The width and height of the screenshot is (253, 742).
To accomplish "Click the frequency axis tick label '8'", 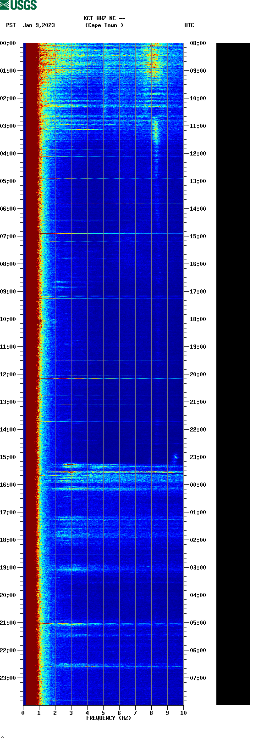I will click(x=151, y=713).
